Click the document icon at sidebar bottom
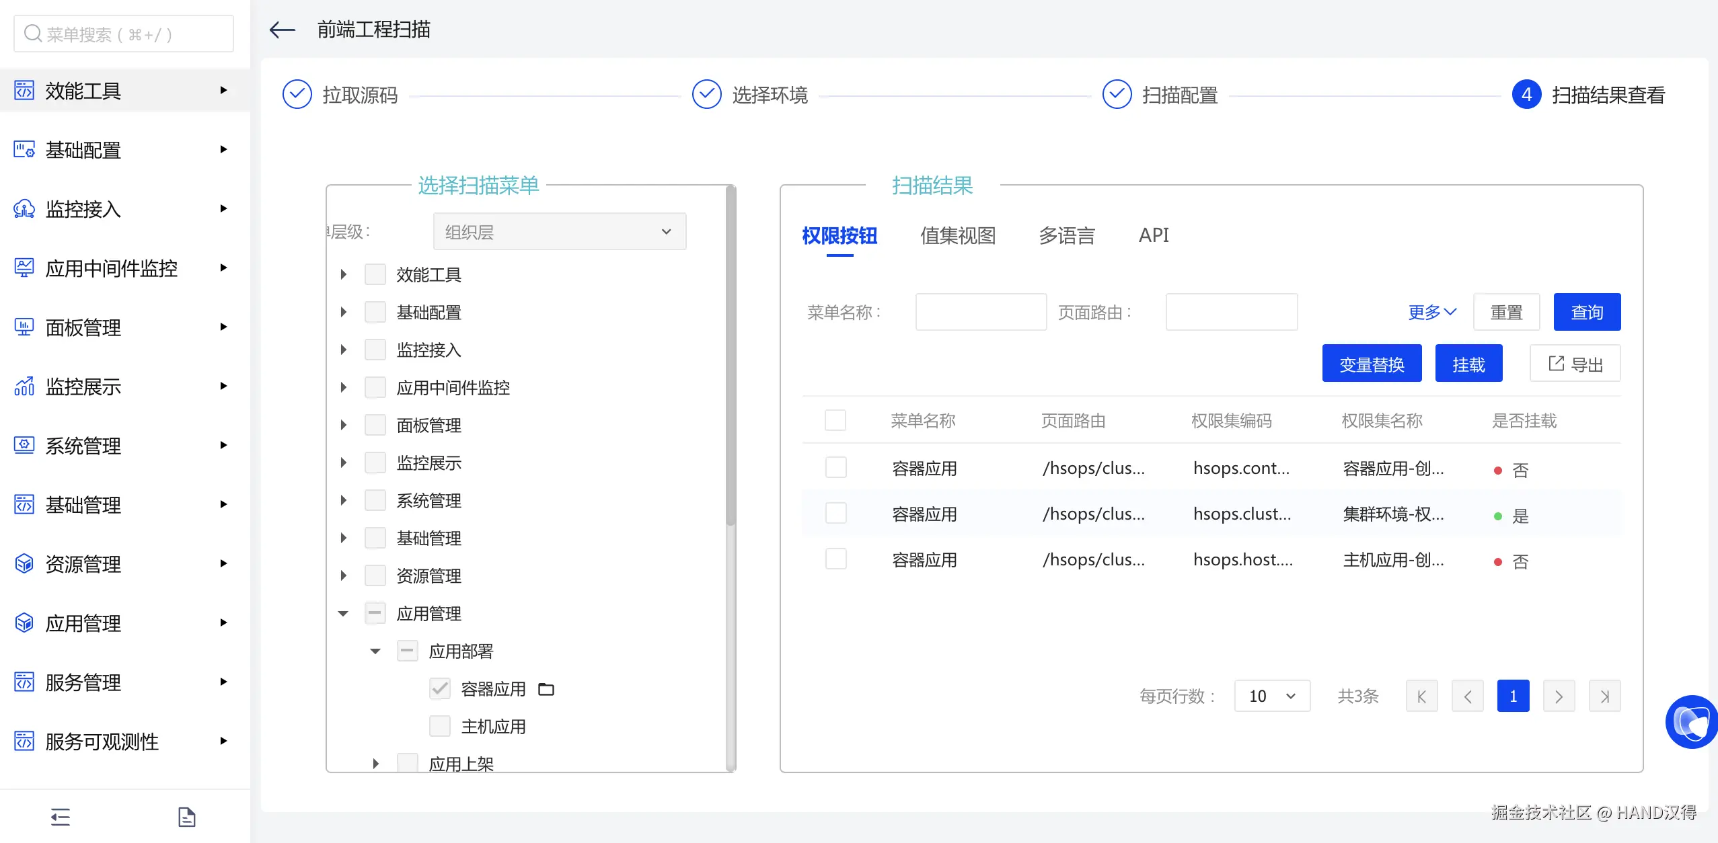This screenshot has width=1718, height=843. pyautogui.click(x=186, y=817)
